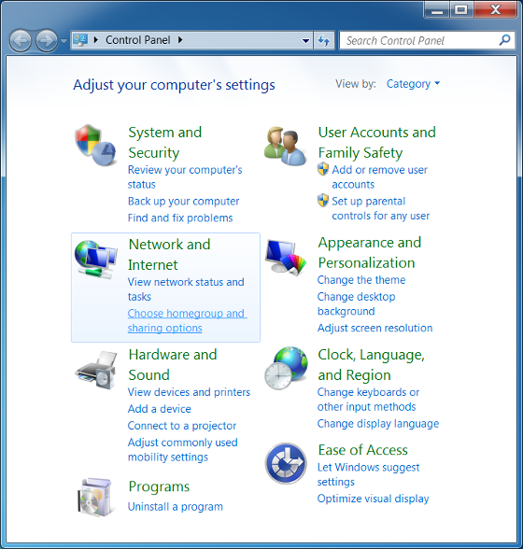Click Set up parental controls for any user

380,208
